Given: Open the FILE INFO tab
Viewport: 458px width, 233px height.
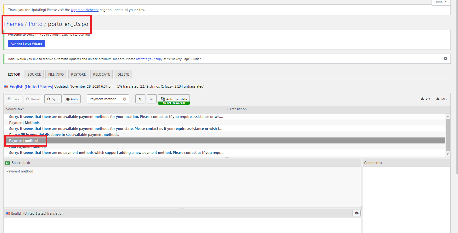Looking at the screenshot, I should tap(56, 74).
